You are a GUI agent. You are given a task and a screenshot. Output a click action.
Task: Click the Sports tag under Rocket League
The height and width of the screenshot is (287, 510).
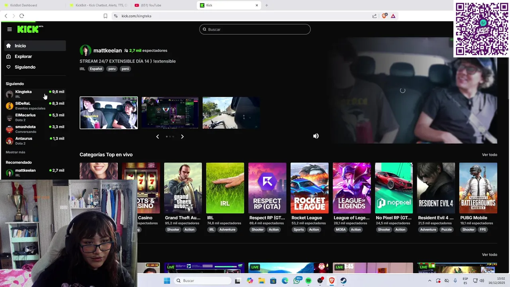[x=299, y=230]
